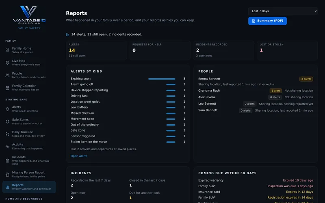Click the Missed check-in alert row
The height and width of the screenshot is (203, 325).
click(x=128, y=113)
